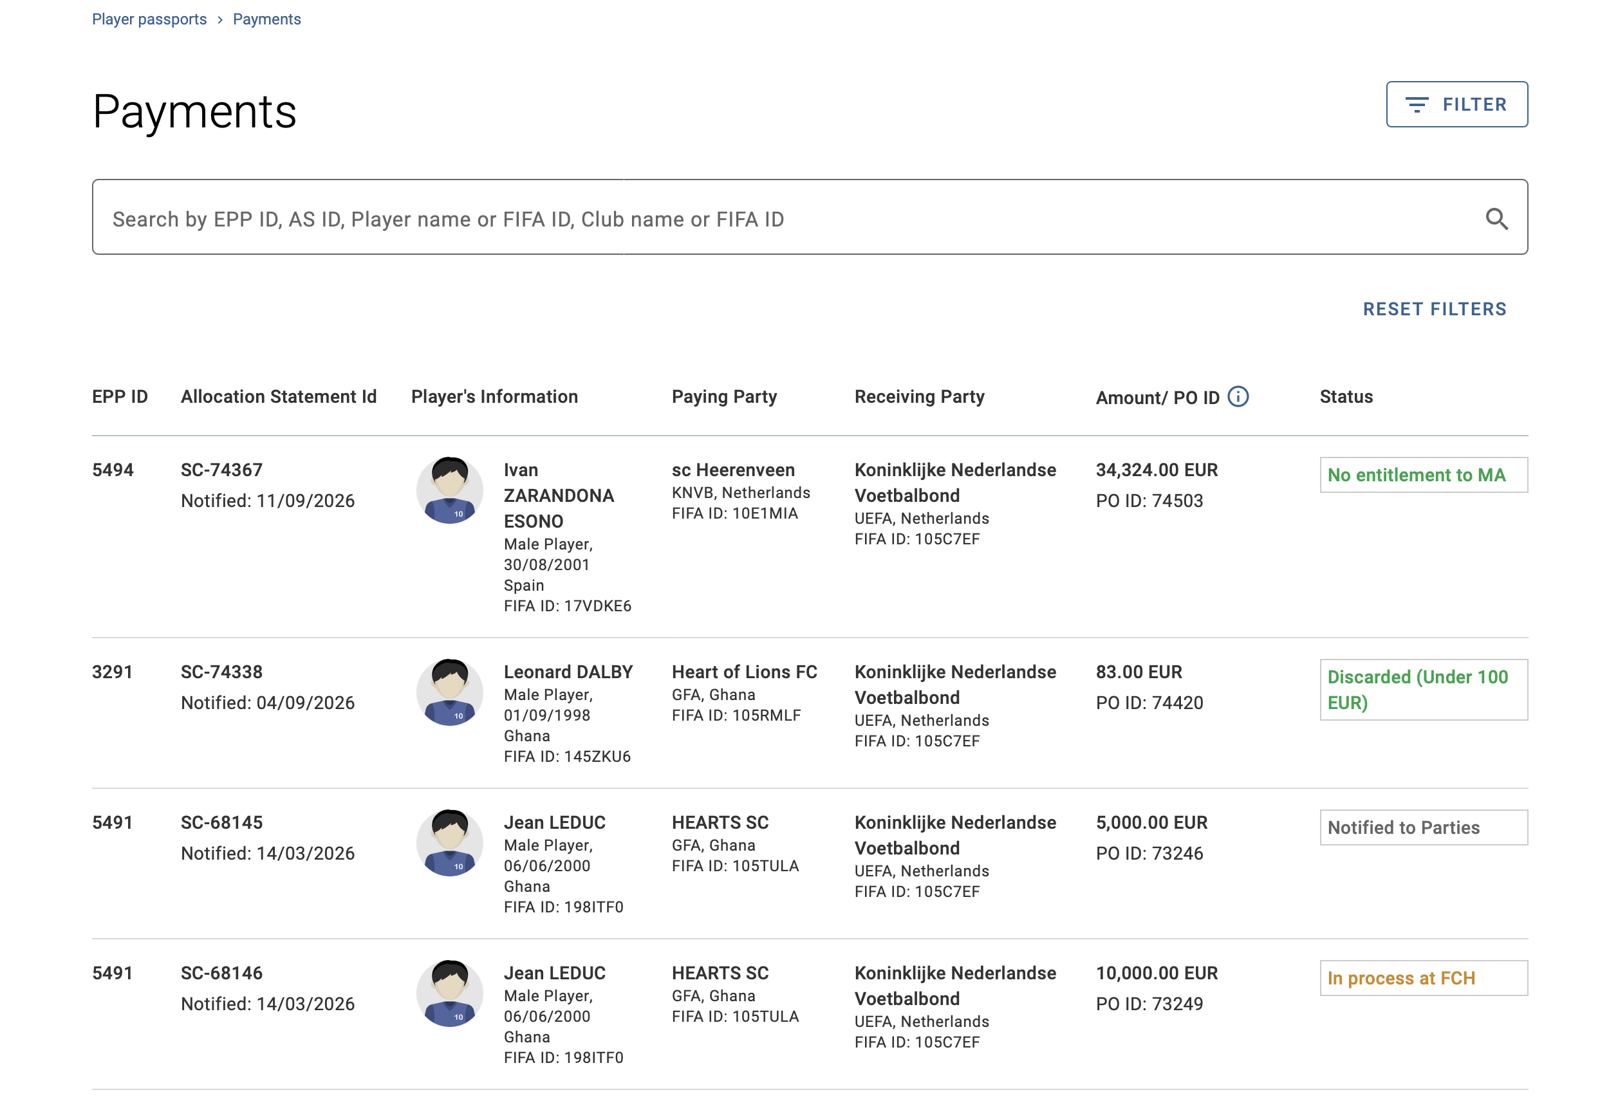The image size is (1618, 1099).
Task: Click Leonard DALBY's player avatar
Action: click(x=450, y=692)
